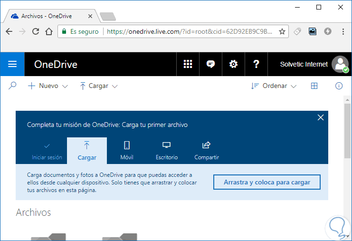The image size is (352, 241).
Task: Switch to the tiles grid view icon
Action: coord(314,86)
